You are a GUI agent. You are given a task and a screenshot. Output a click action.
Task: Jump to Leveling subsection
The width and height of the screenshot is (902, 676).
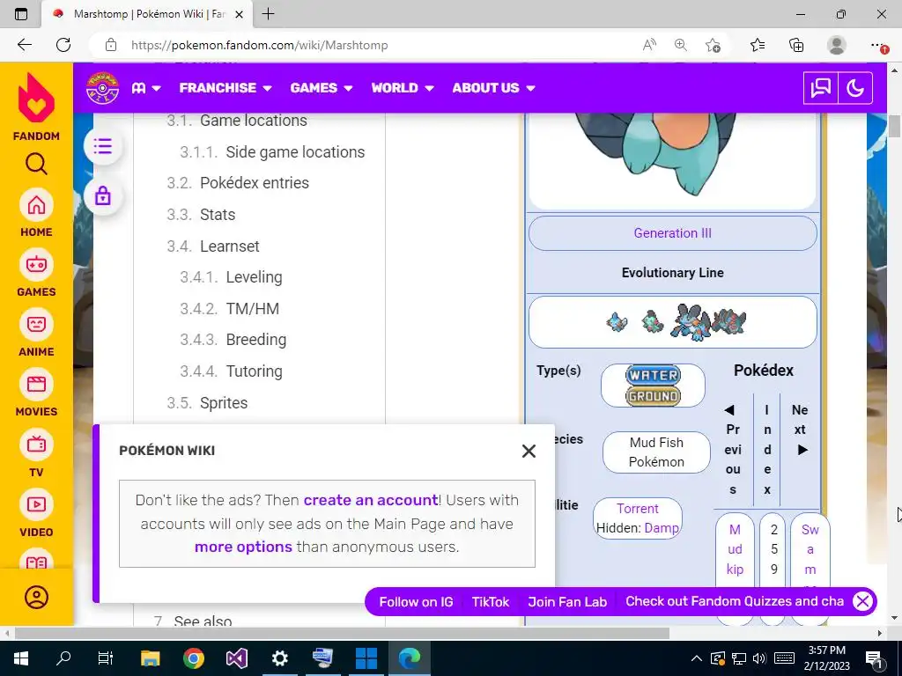pyautogui.click(x=254, y=277)
